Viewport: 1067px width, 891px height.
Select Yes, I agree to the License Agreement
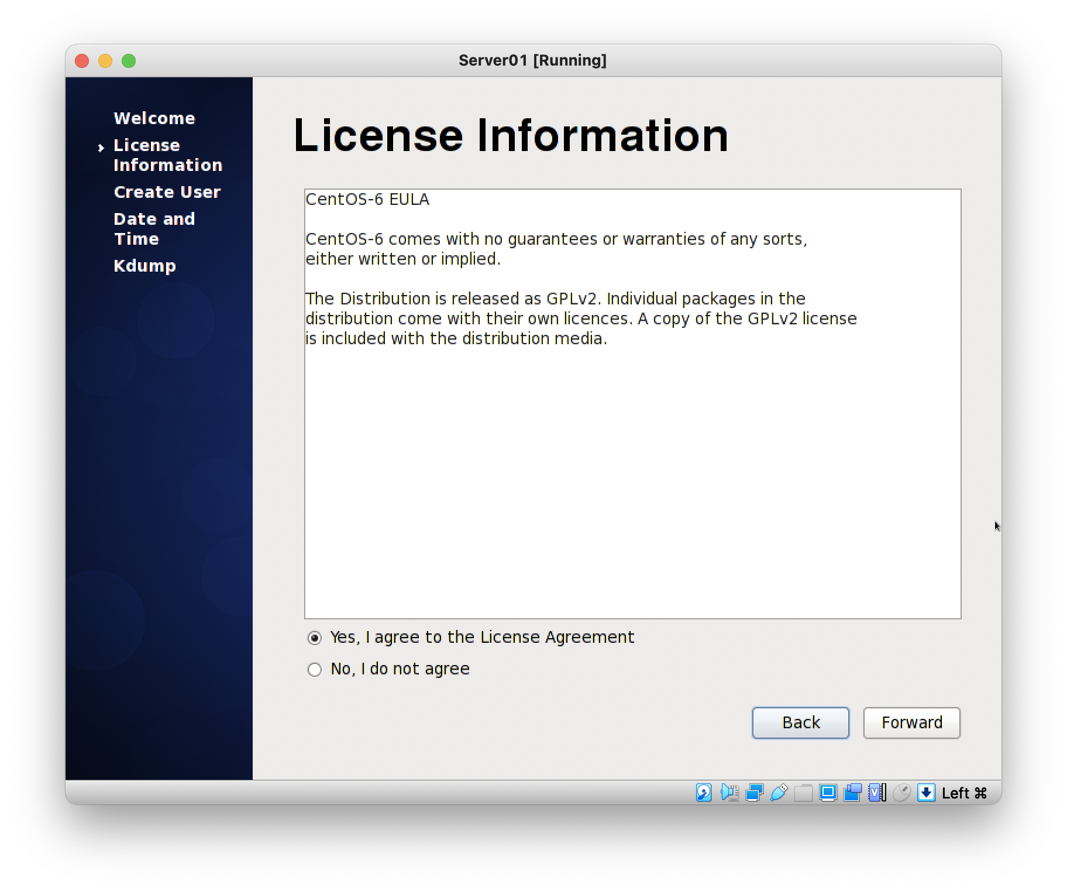(470, 638)
